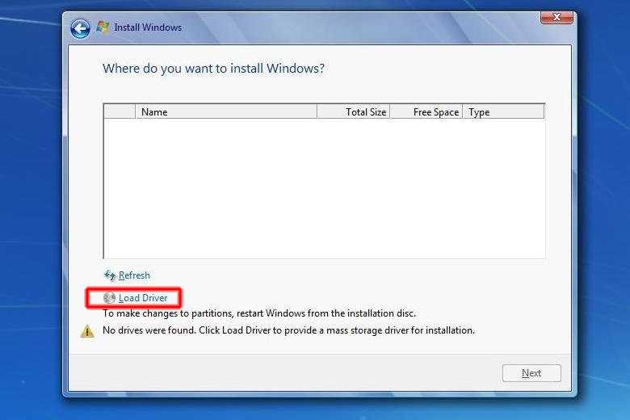Screen dimensions: 630x420
Task: Click the 'To make changes to partitions' text
Action: coord(259,313)
